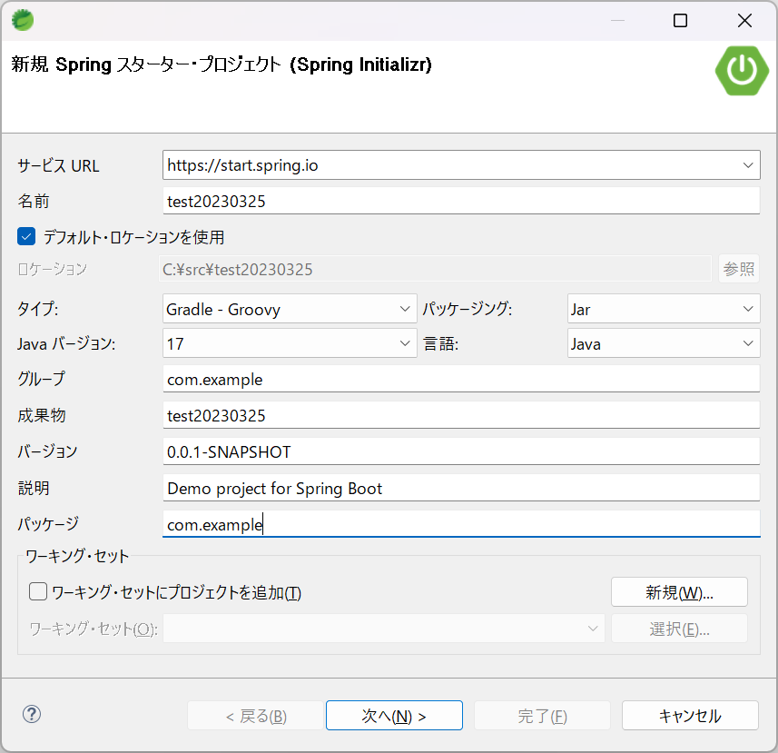Click the 新規(W)... working set button
Viewport: 778px width, 753px height.
click(679, 592)
